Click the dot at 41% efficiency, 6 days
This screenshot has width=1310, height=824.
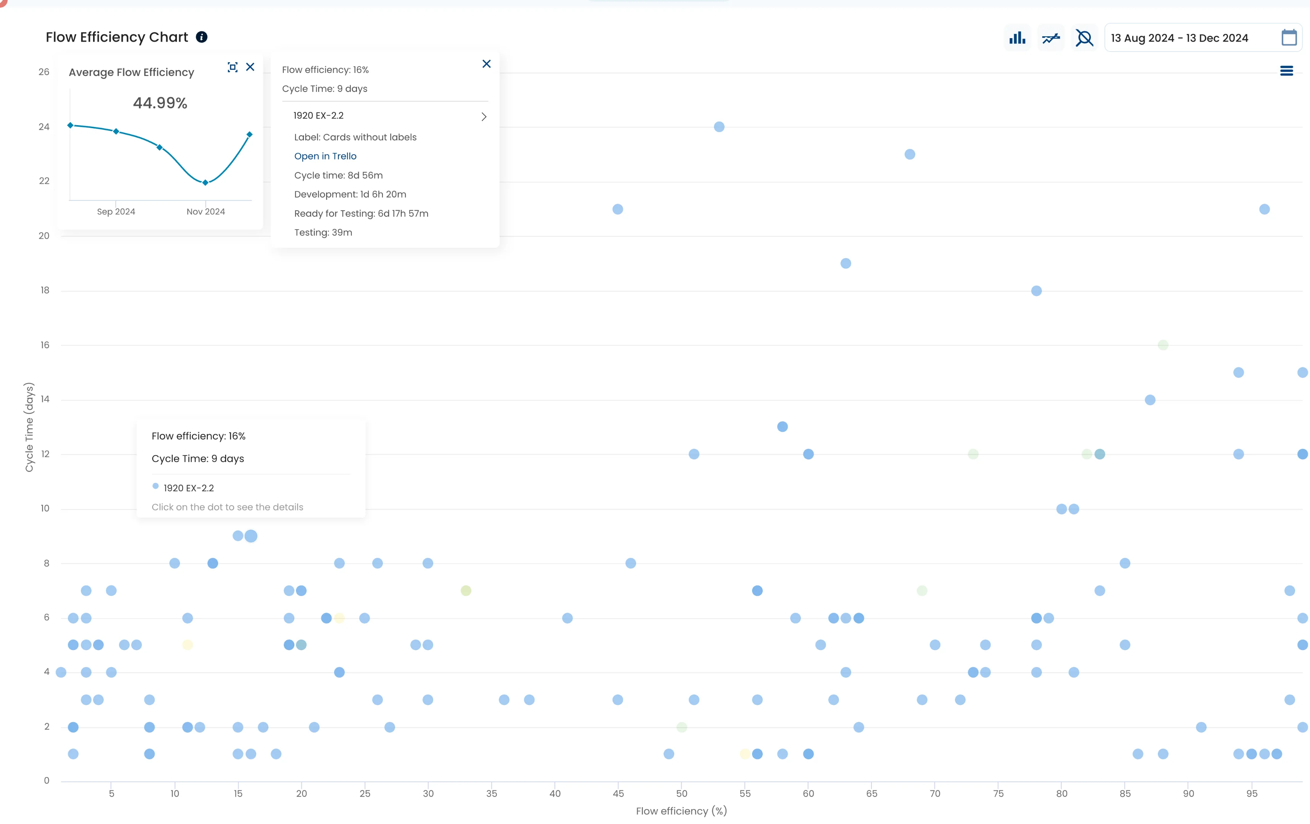coord(567,618)
